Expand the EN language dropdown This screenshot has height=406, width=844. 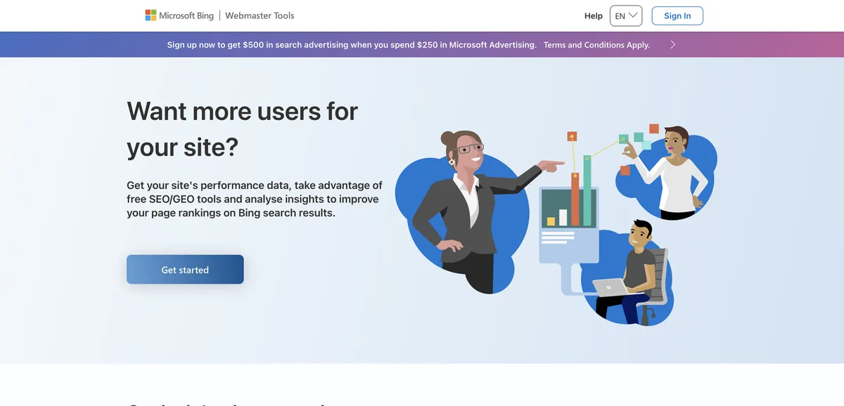point(626,15)
